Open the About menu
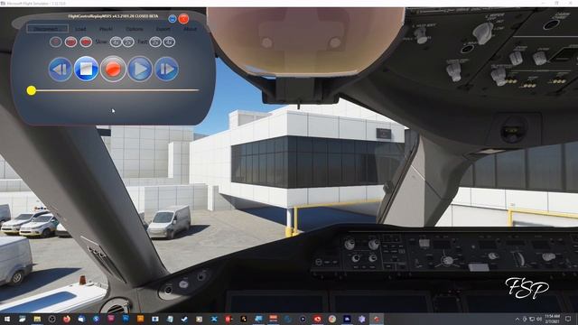This screenshot has width=578, height=325. pyautogui.click(x=190, y=29)
